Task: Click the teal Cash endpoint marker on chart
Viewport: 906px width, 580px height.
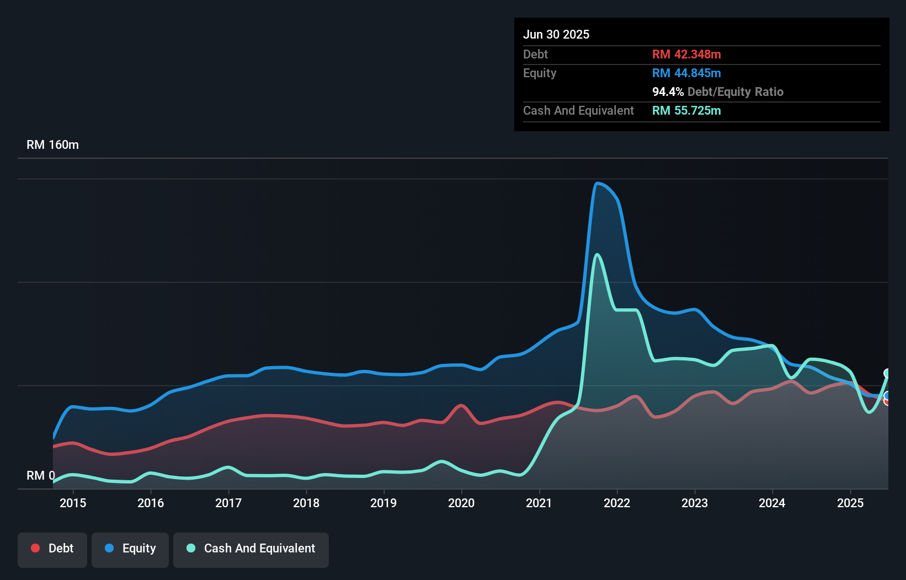Action: 888,373
